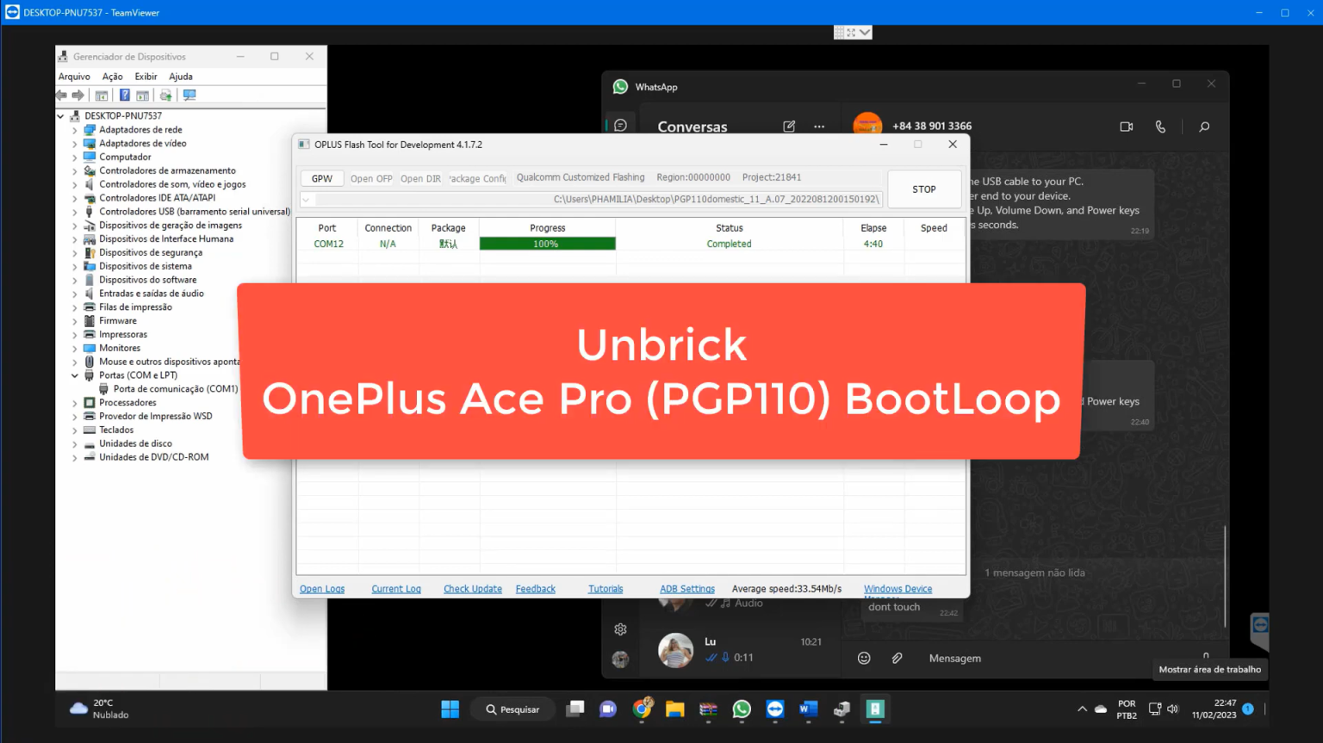Image resolution: width=1323 pixels, height=743 pixels.
Task: Start a new chat in WhatsApp
Action: tap(789, 126)
